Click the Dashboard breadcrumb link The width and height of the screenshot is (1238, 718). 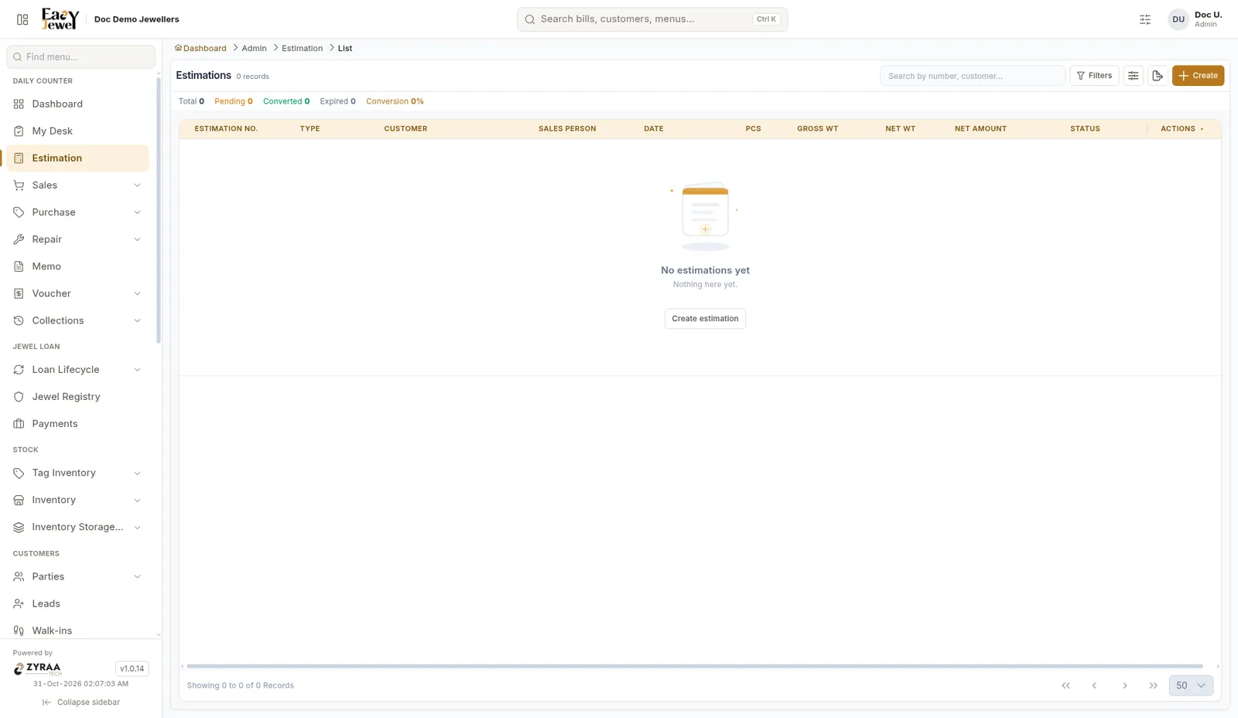(x=201, y=48)
